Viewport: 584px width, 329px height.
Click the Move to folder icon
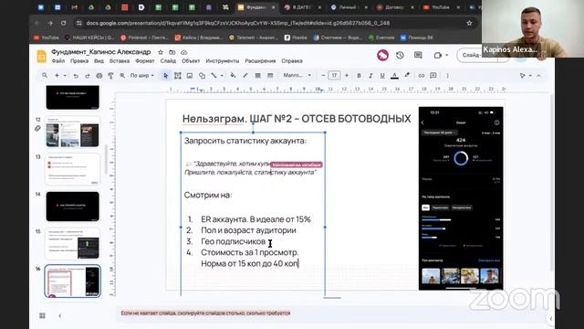coord(172,52)
